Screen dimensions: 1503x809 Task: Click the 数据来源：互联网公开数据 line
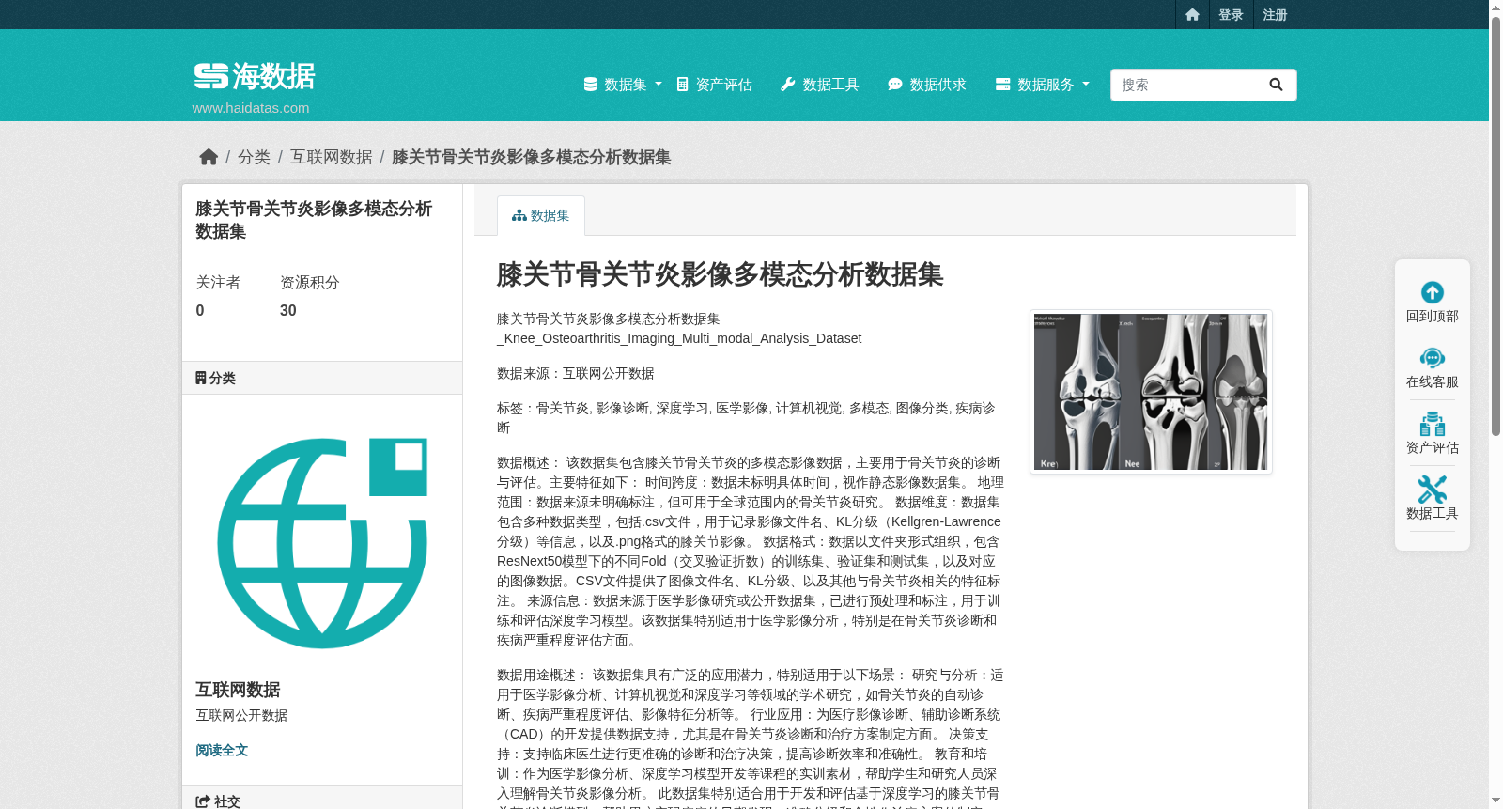coord(576,373)
